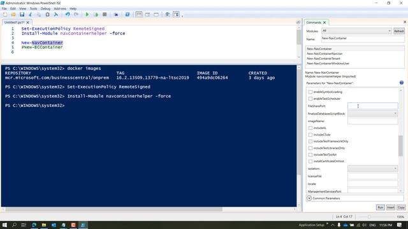Click the Copy button in Commands pane
Viewport: 408px width, 229px height.
401,207
